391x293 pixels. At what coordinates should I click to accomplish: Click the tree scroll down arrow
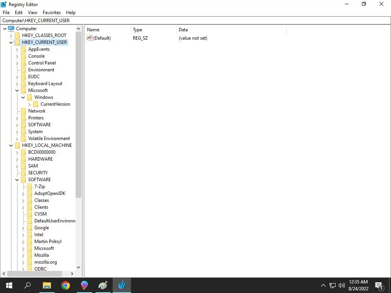coord(79,267)
